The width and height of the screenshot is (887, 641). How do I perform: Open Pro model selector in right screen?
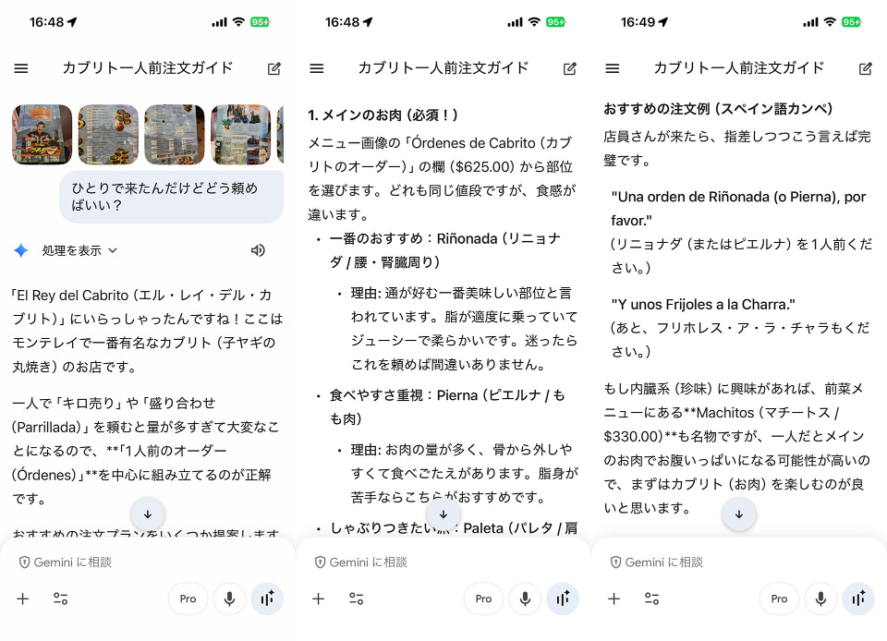pyautogui.click(x=779, y=599)
